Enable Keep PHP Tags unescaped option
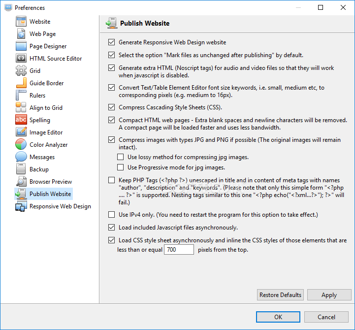Viewport: 355px width, 330px height. 111,180
